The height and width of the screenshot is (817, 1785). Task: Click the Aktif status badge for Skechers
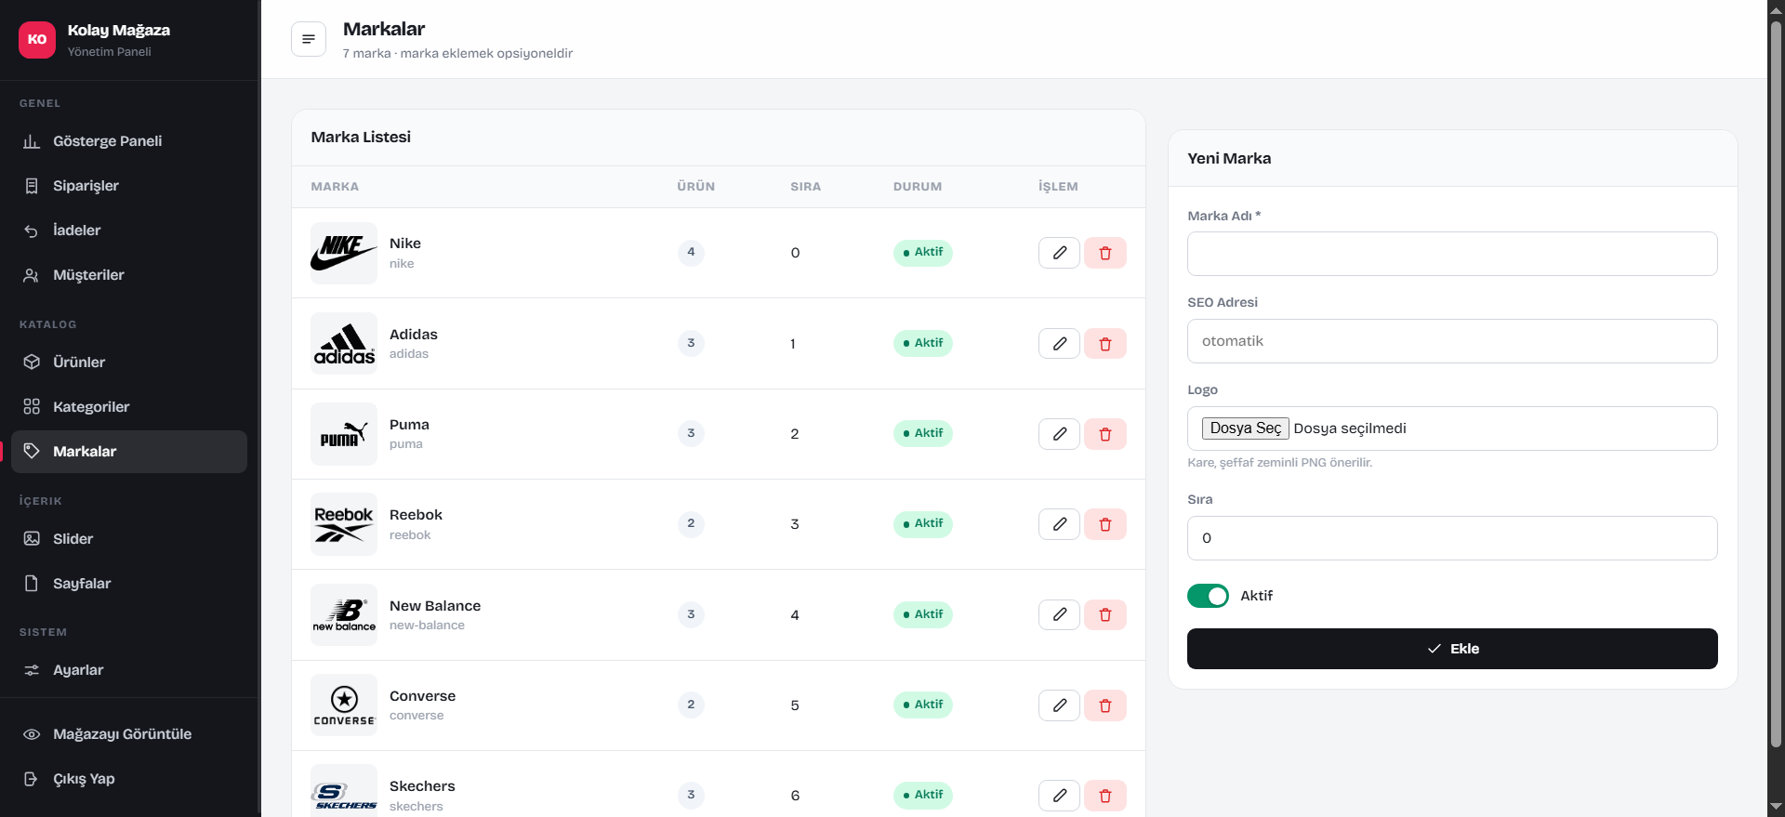pos(923,796)
